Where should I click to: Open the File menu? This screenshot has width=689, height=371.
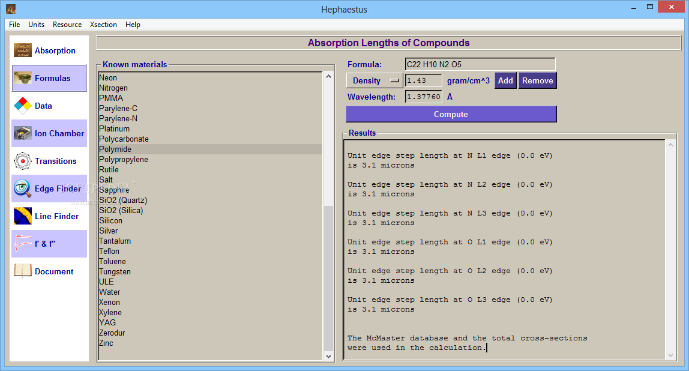14,25
